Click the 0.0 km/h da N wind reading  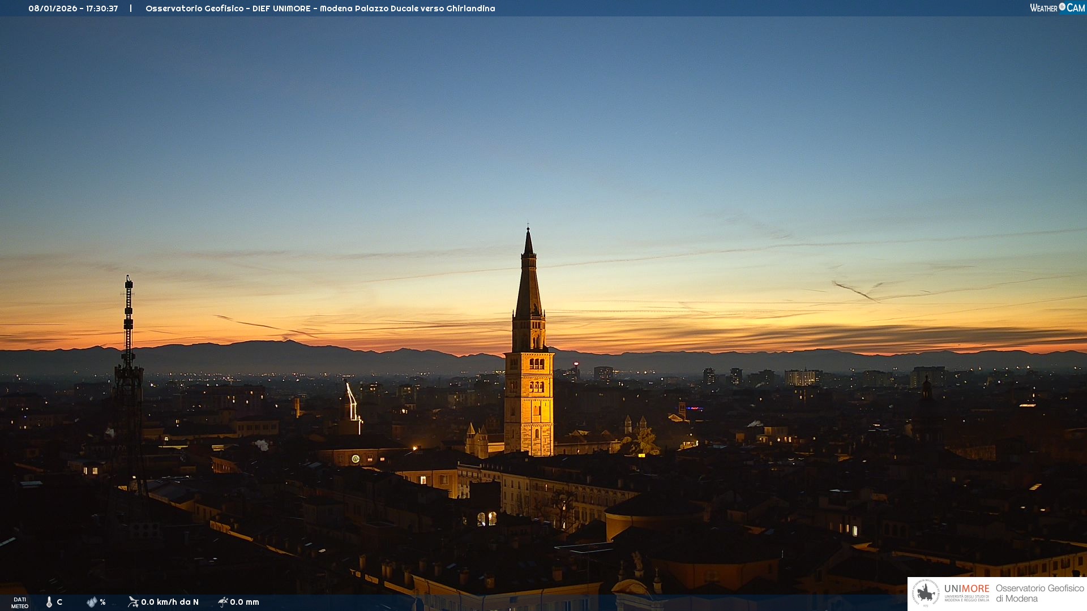(170, 602)
